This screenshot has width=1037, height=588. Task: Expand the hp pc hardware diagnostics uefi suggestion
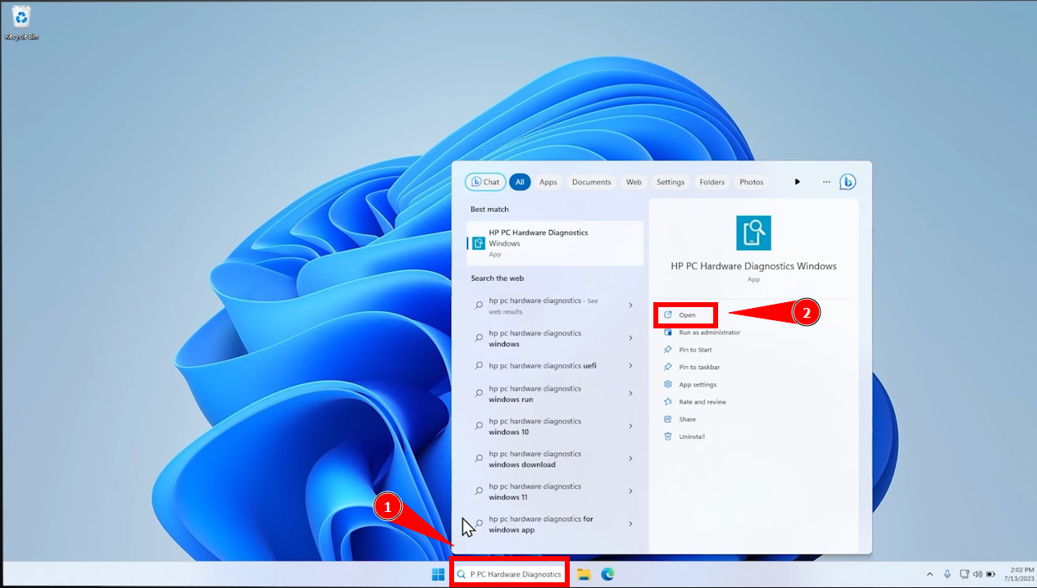(630, 365)
